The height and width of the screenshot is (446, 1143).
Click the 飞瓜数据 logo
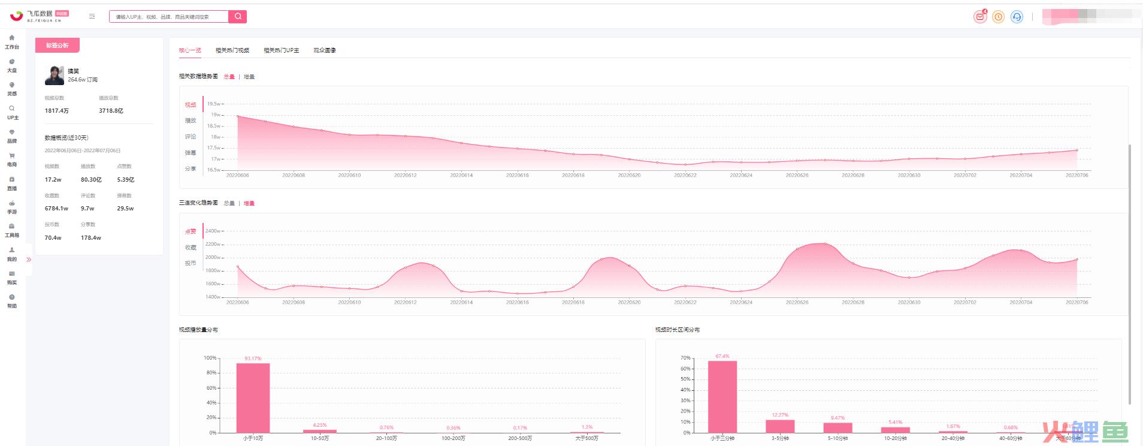coord(40,16)
